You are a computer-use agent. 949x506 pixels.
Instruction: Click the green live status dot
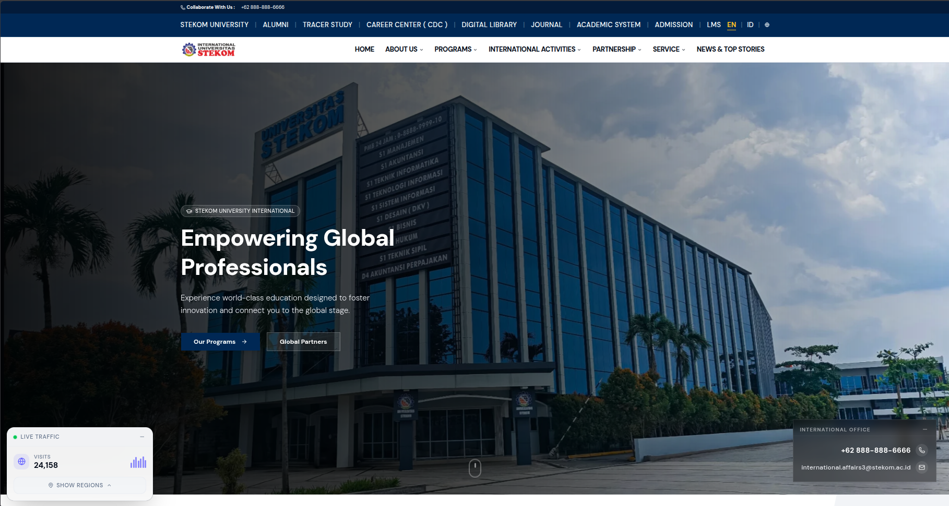pos(15,437)
